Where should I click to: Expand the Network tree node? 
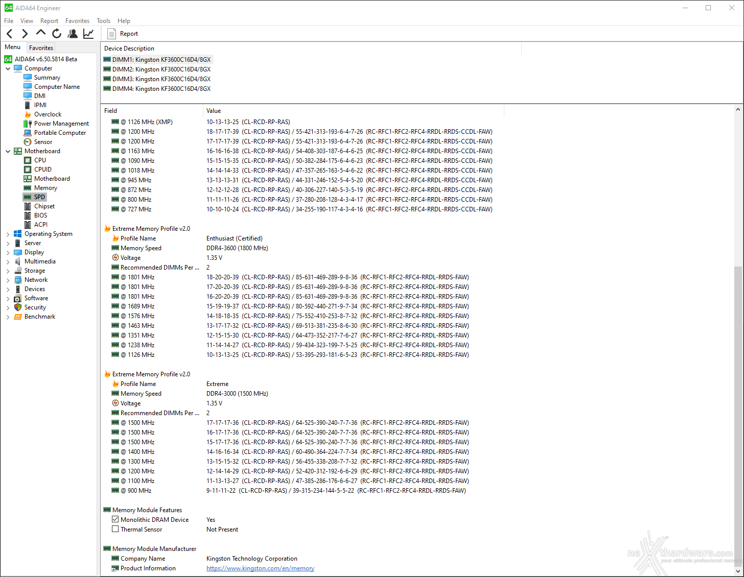[8, 280]
